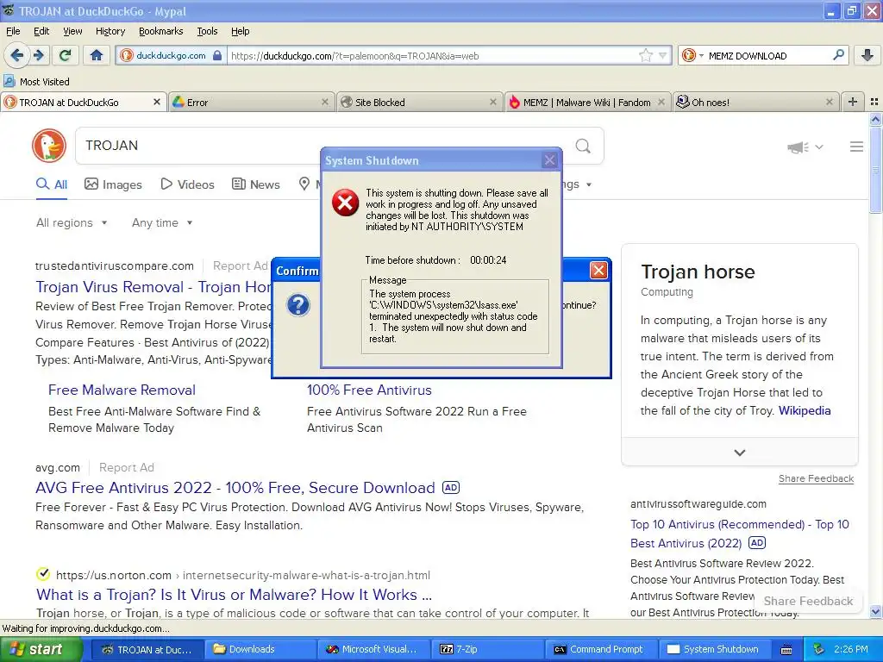Open the View menu
Image resolution: width=883 pixels, height=662 pixels.
pos(72,31)
